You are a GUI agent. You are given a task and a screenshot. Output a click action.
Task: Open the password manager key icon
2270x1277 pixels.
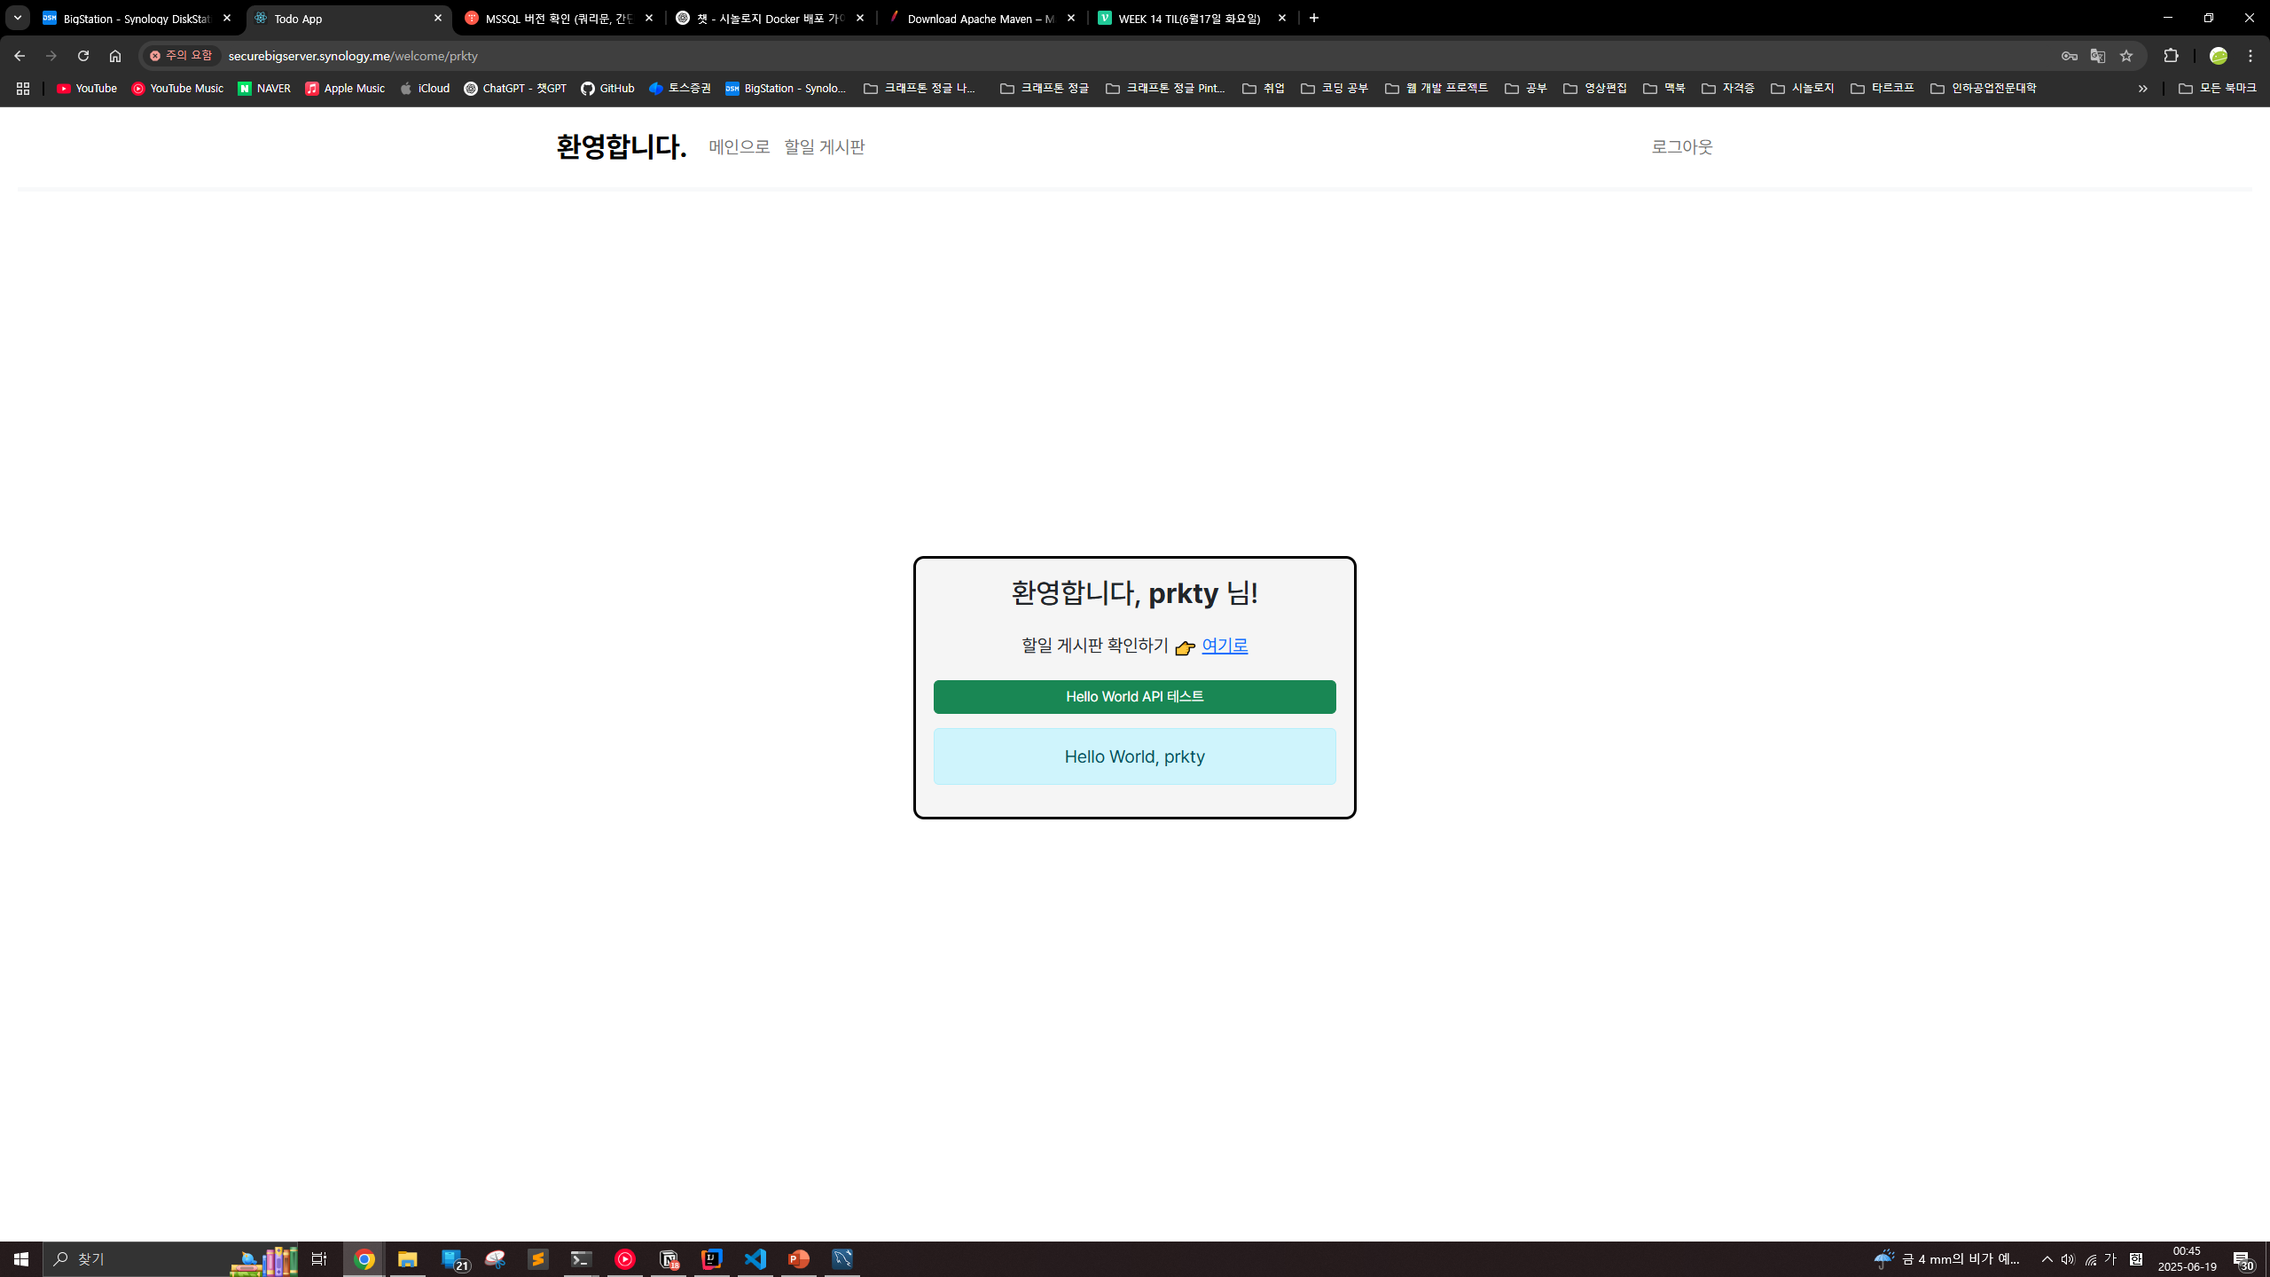pos(2070,56)
